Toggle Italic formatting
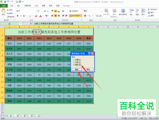This screenshot has width=159, height=120. (21, 16)
